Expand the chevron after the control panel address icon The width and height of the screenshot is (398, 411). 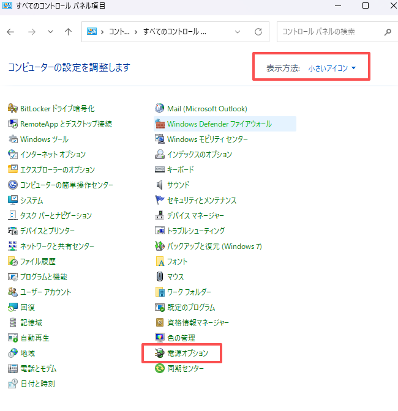(102, 32)
